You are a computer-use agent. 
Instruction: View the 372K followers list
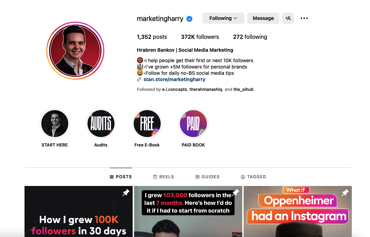point(200,37)
